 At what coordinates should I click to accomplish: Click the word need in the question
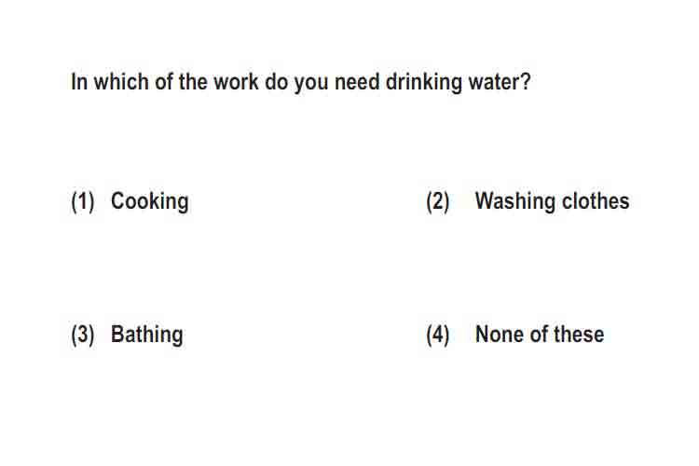tap(357, 82)
